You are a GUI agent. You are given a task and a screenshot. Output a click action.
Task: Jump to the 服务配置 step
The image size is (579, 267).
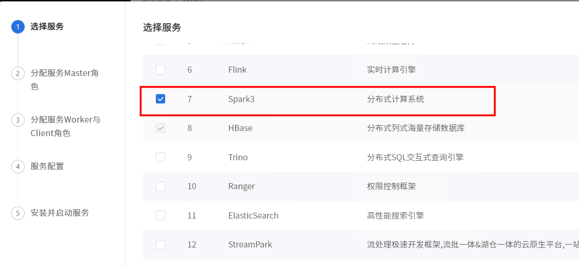point(47,166)
